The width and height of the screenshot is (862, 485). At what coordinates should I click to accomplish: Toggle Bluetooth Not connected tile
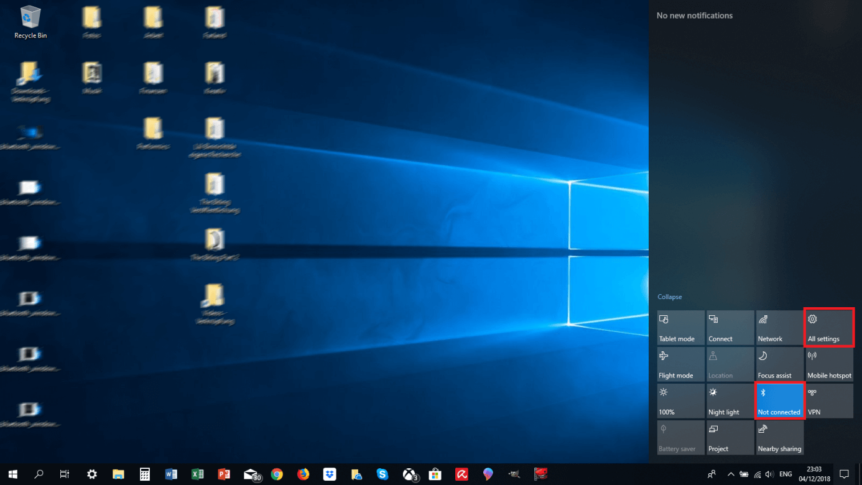(780, 401)
